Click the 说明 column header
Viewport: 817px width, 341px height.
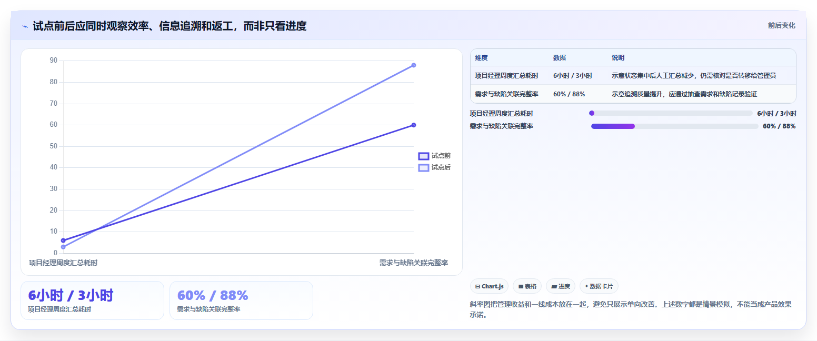[618, 57]
